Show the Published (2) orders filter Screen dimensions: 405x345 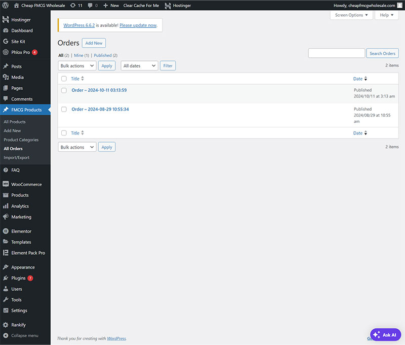point(106,55)
